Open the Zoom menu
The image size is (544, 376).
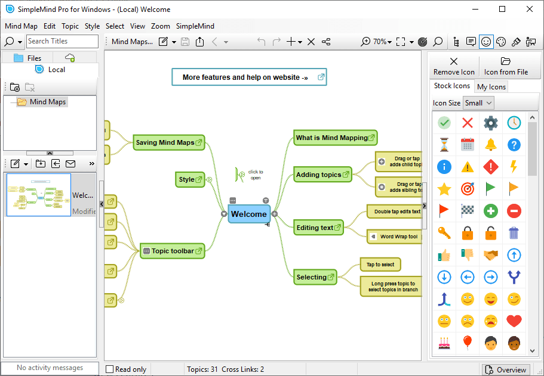[160, 26]
